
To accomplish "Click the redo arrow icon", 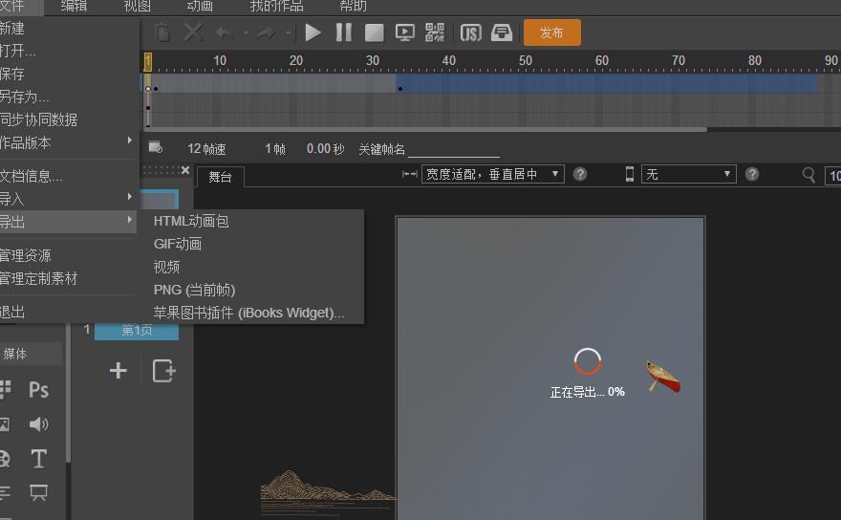I will point(266,33).
